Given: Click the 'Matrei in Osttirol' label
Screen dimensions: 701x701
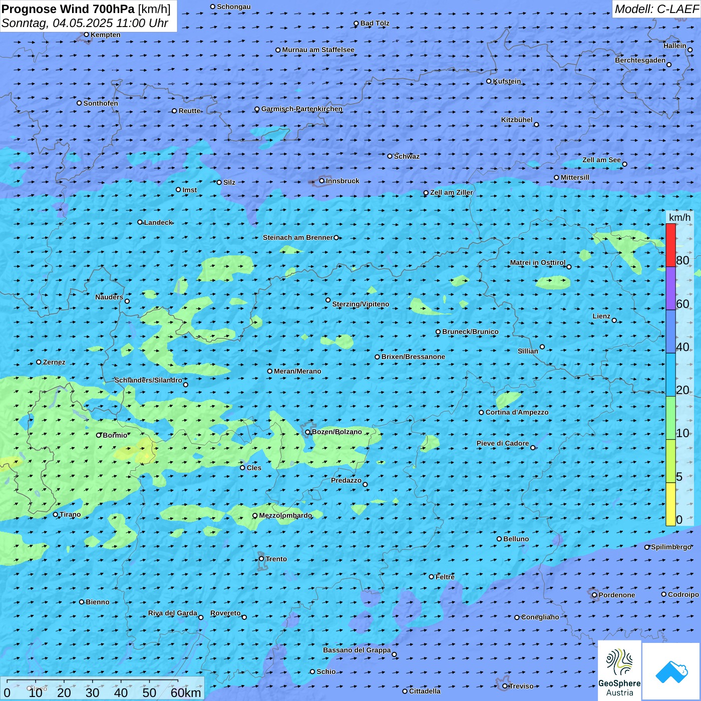Looking at the screenshot, I should pyautogui.click(x=538, y=262).
